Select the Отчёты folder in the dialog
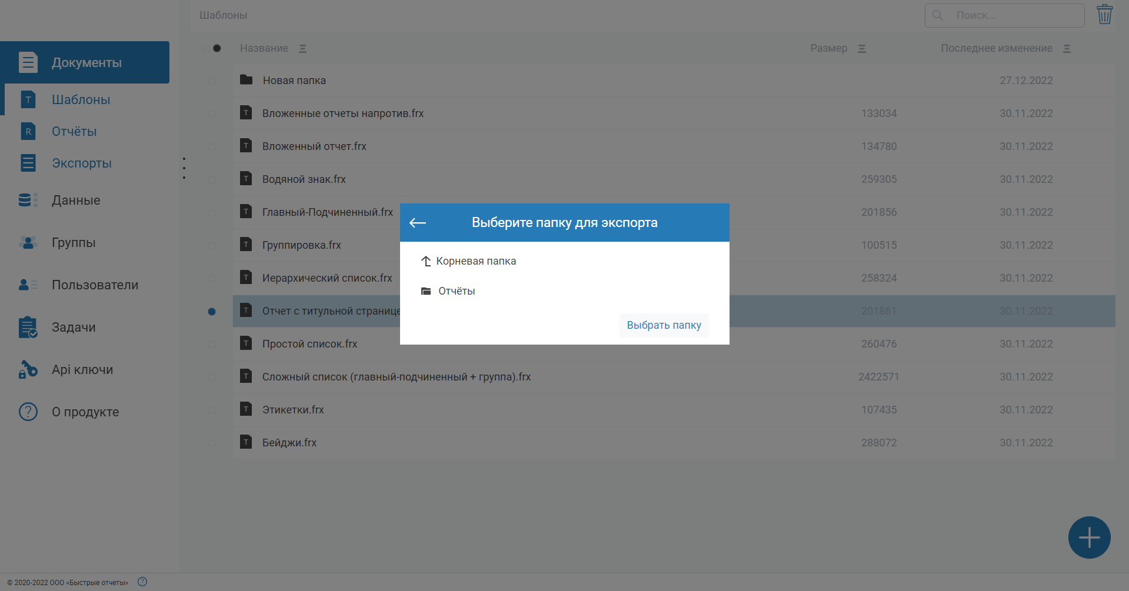Viewport: 1129px width, 591px height. point(448,291)
